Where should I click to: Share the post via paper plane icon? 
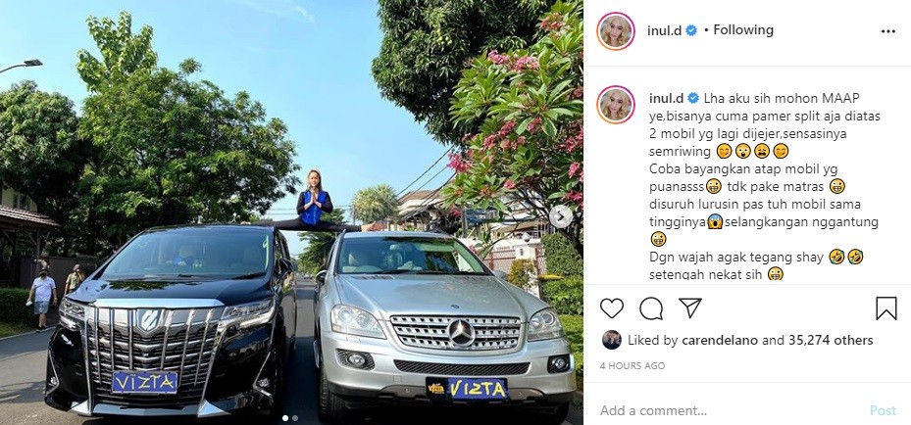coord(690,307)
